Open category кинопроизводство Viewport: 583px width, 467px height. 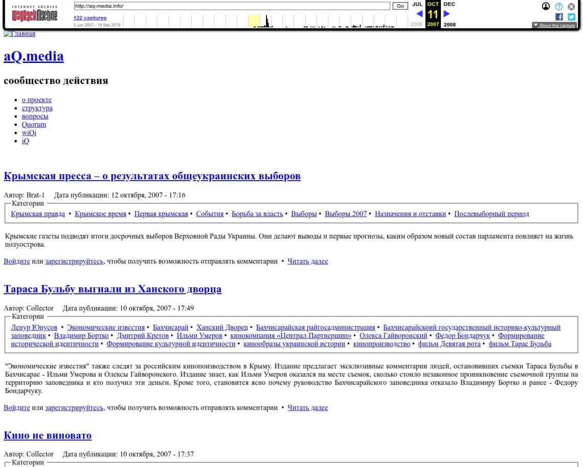[382, 344]
